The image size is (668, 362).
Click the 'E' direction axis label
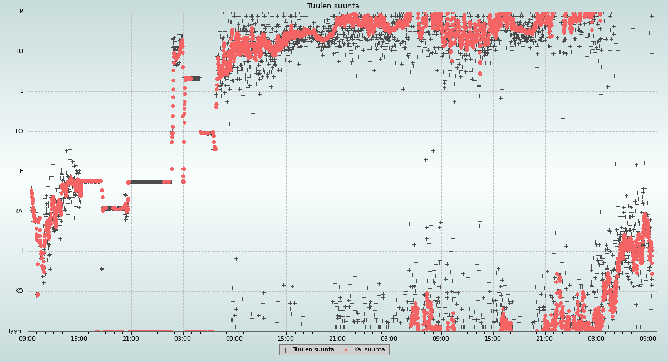click(x=22, y=172)
